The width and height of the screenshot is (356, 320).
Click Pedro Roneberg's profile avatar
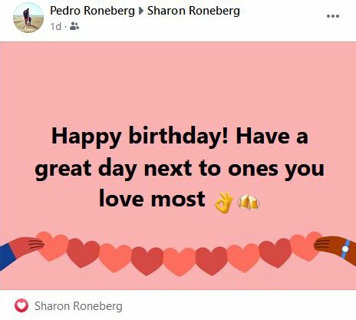[28, 18]
